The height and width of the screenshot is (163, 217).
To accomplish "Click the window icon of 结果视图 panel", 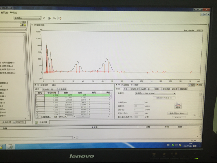I will tap(35, 85).
